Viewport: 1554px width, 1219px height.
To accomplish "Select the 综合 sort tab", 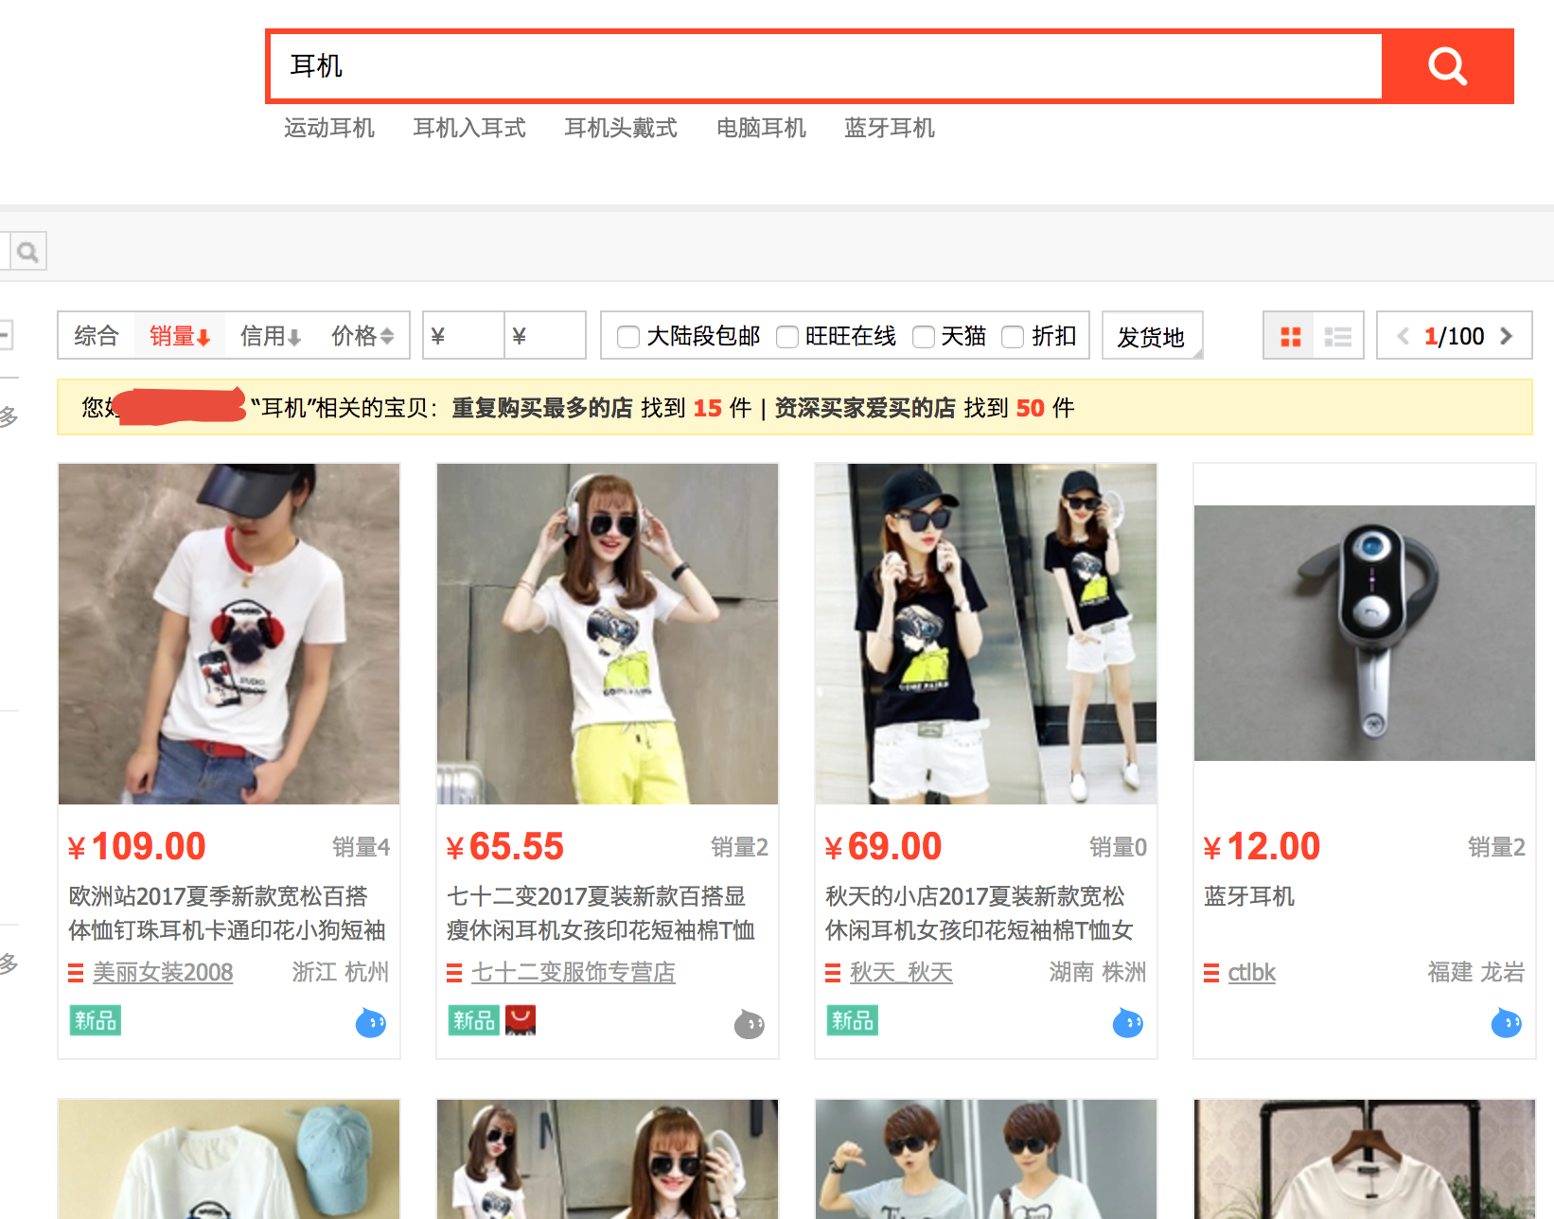I will [97, 336].
